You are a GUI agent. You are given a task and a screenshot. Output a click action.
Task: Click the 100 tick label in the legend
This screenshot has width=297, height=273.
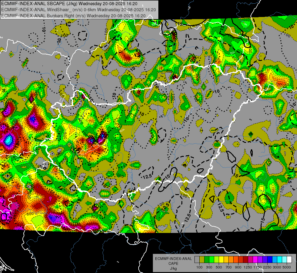[199, 267]
